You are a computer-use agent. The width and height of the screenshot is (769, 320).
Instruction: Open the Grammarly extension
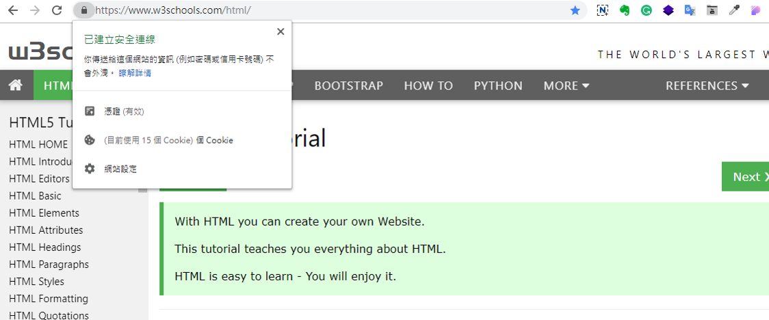coord(647,10)
